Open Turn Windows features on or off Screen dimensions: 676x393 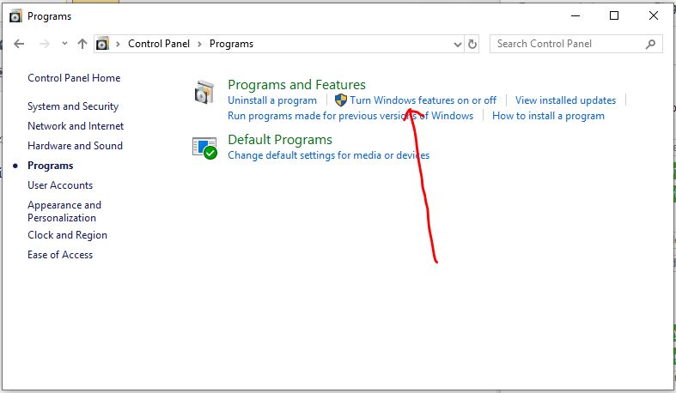tap(423, 100)
